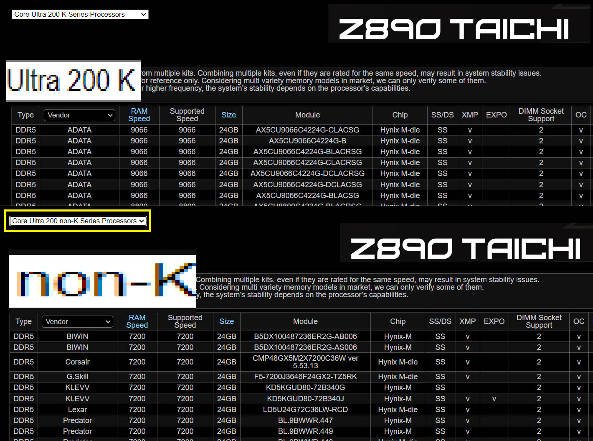Click the G.Skill vendor cell
This screenshot has width=593, height=441.
tap(77, 377)
